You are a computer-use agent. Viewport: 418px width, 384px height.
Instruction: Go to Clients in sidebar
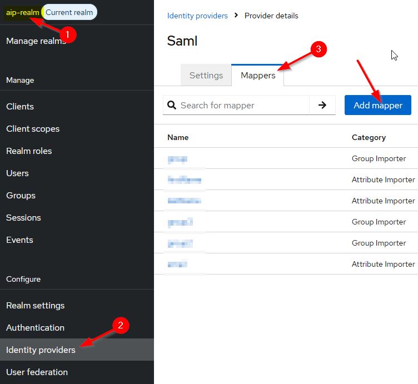[20, 106]
